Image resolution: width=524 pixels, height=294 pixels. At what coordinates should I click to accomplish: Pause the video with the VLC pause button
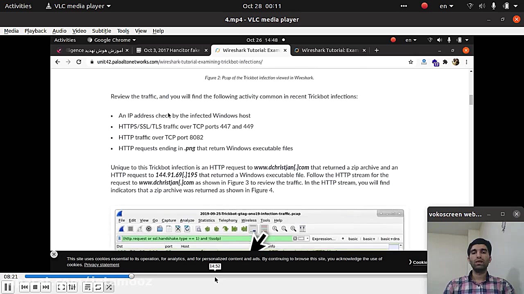pyautogui.click(x=8, y=287)
